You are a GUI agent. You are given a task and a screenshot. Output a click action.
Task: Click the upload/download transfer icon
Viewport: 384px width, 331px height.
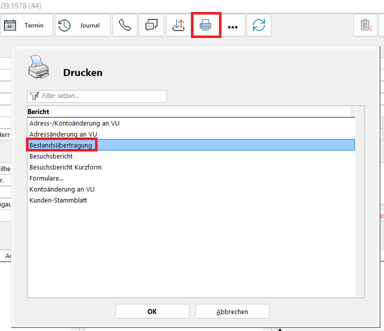click(x=178, y=25)
